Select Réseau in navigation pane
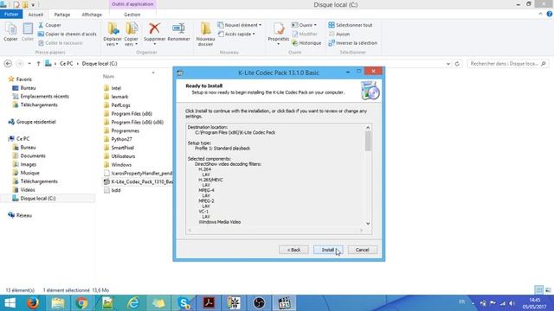554x311 pixels. [23, 215]
